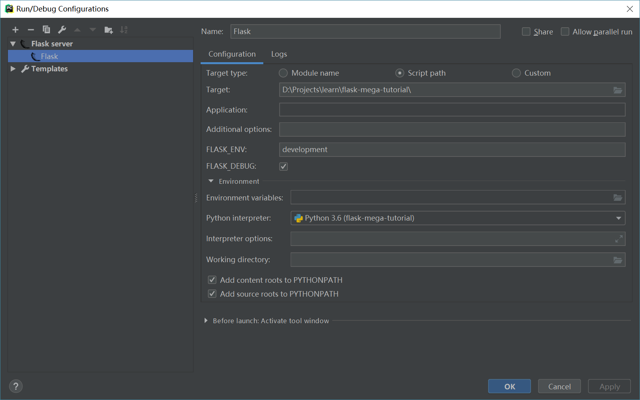Click the environment variables browse icon
Screen dimensions: 640x400
pos(617,197)
